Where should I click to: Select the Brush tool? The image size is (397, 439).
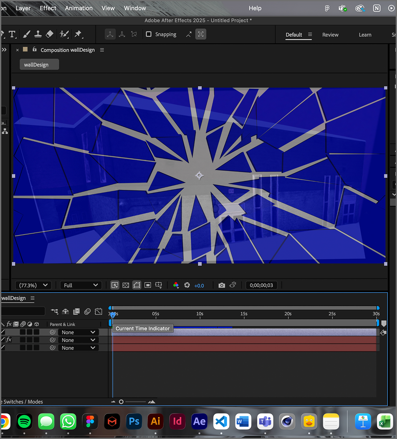pyautogui.click(x=26, y=34)
